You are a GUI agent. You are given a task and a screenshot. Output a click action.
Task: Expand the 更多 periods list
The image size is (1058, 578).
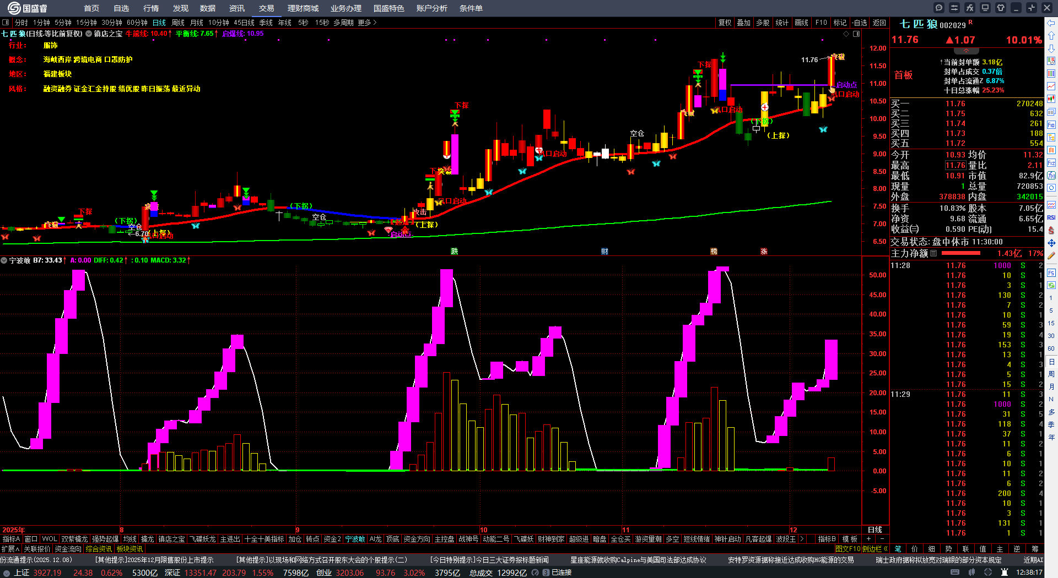click(367, 23)
